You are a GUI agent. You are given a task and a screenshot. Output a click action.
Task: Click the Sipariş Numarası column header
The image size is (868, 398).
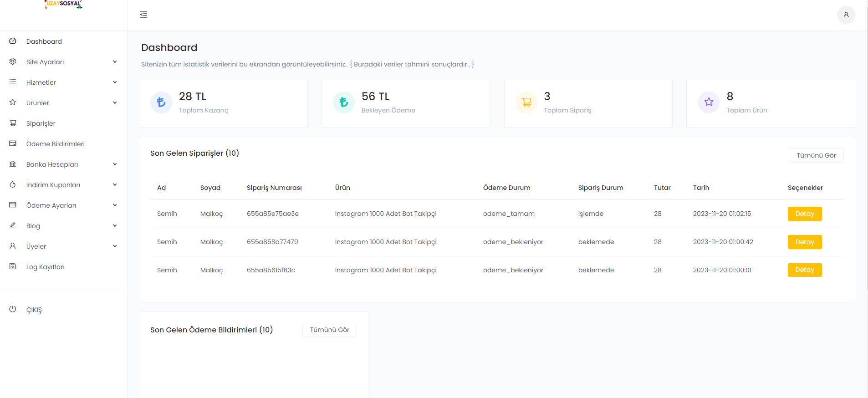274,188
